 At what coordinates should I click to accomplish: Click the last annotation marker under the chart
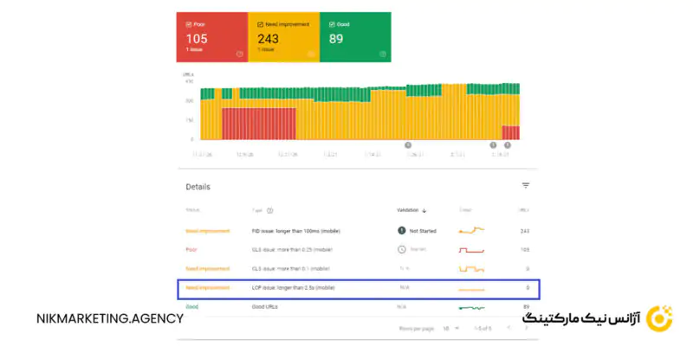click(x=509, y=145)
